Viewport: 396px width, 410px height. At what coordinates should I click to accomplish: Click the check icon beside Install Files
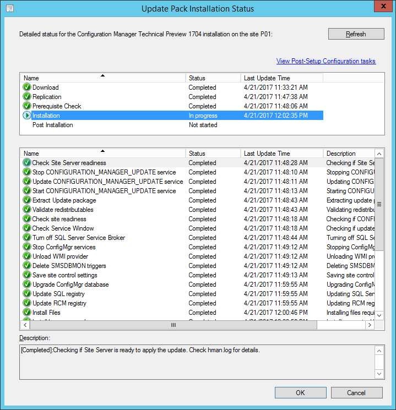coord(26,313)
